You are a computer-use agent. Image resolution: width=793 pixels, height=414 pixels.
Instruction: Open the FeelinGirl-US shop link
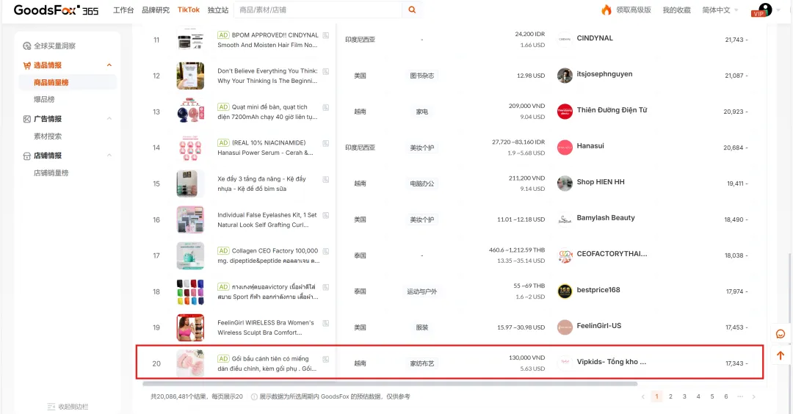pyautogui.click(x=599, y=326)
